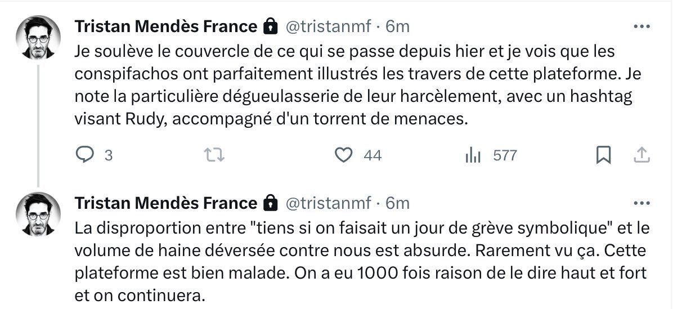Click the lock icon in second tweet header
The height and width of the screenshot is (309, 673).
click(x=271, y=203)
